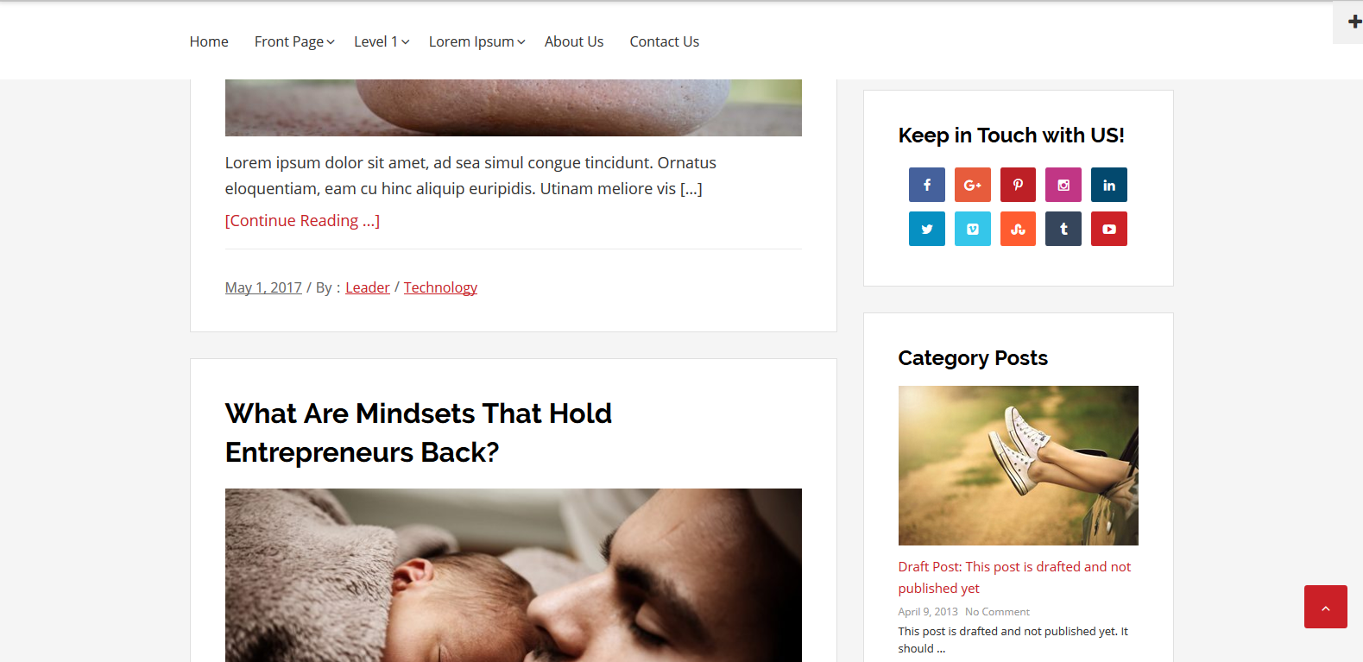Click the LinkedIn social icon
The height and width of the screenshot is (662, 1363).
click(1109, 185)
